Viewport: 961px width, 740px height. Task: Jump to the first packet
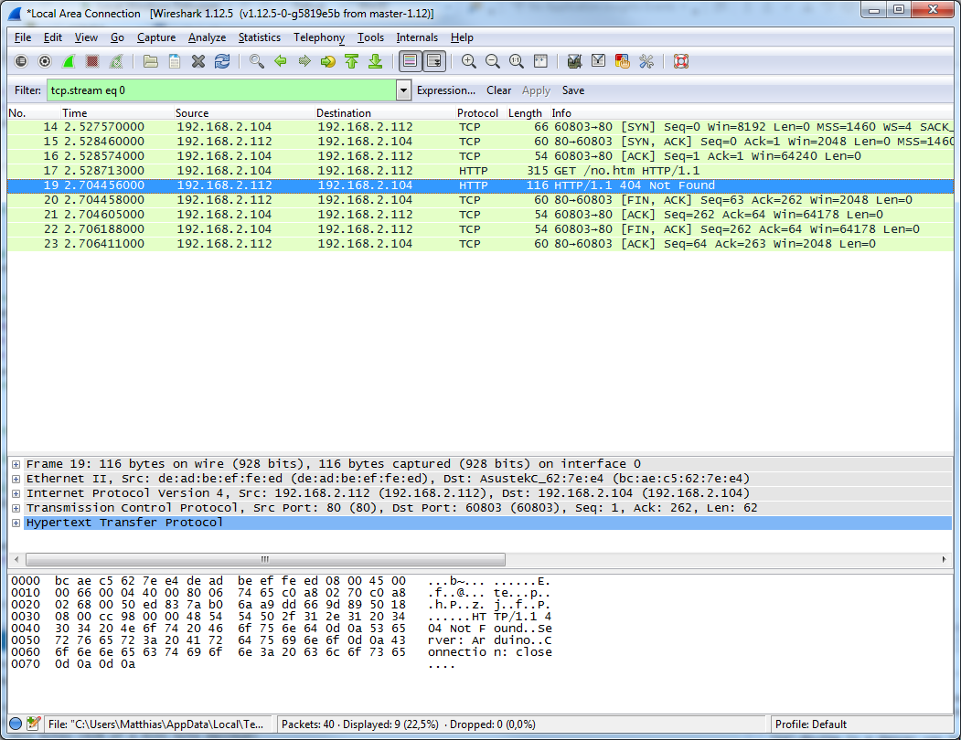pyautogui.click(x=352, y=61)
